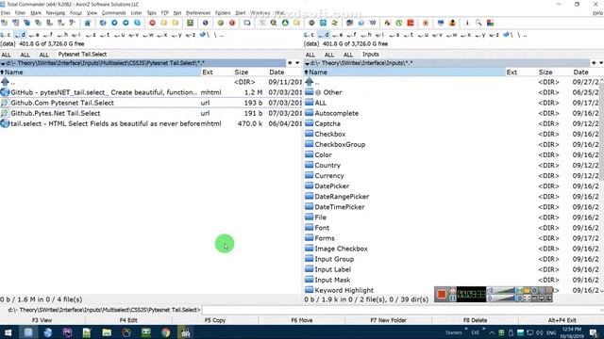Select the Input Mask folder
The height and width of the screenshot is (339, 604).
click(332, 280)
